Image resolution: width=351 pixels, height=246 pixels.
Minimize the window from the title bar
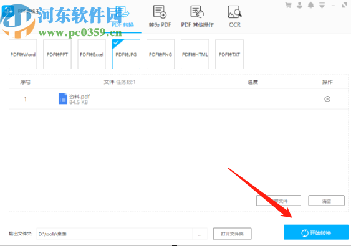333,5
